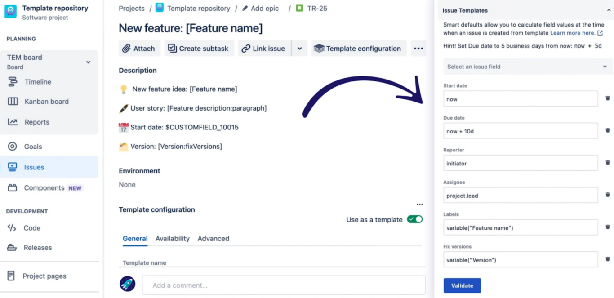Open the Select an issue field dropdown

click(527, 66)
